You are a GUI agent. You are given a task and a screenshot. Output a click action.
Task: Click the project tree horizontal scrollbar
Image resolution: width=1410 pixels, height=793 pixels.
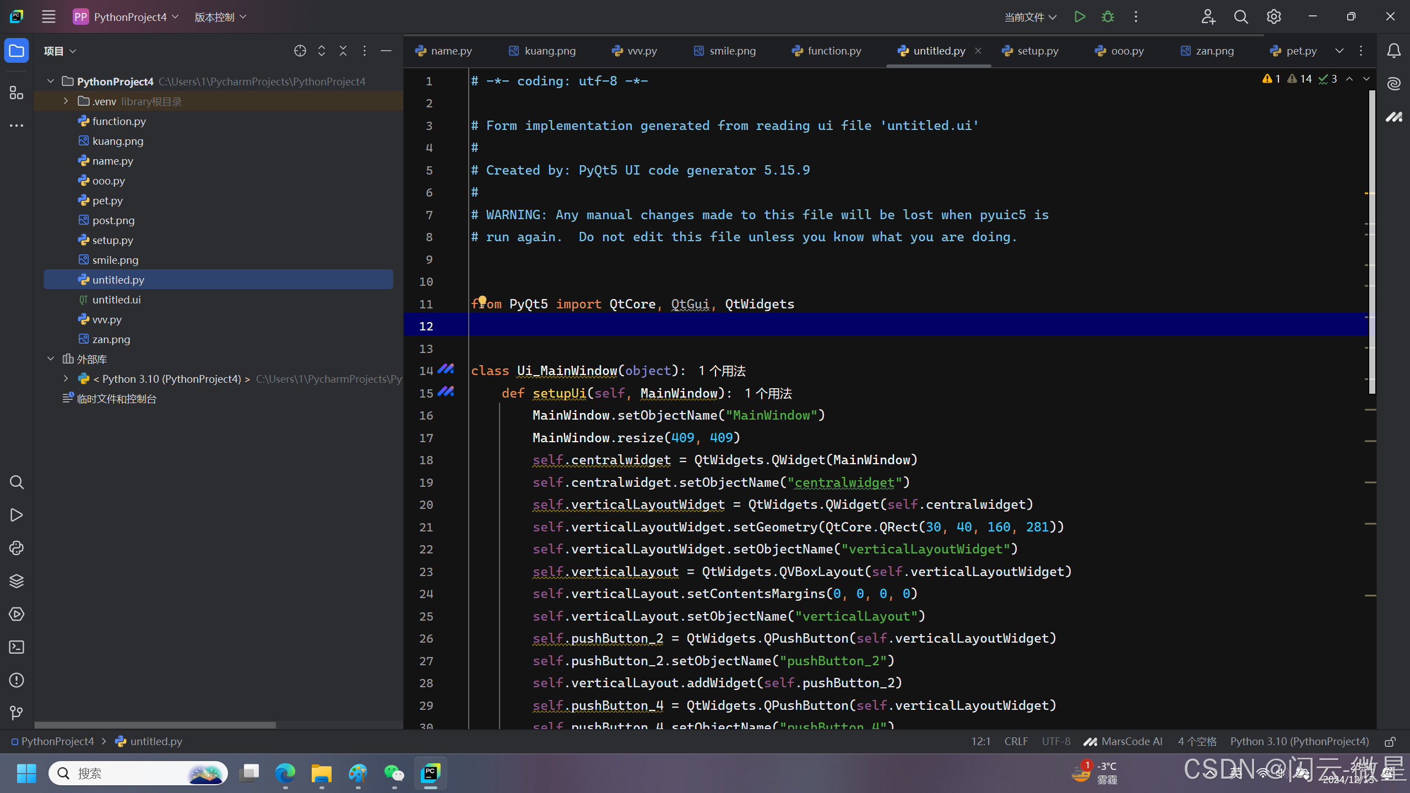[155, 725]
